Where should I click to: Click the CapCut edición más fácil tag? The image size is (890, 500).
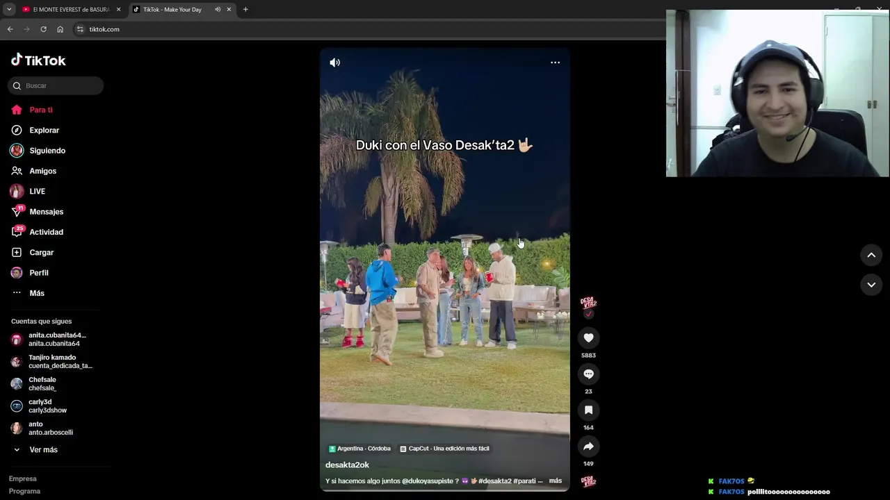(445, 449)
